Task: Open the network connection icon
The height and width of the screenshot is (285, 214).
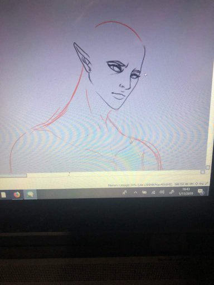Action: (x=153, y=193)
